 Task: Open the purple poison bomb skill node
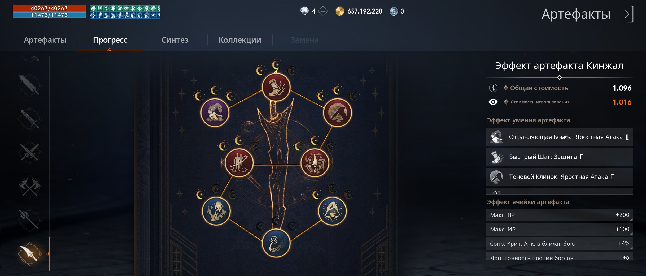pos(215,113)
